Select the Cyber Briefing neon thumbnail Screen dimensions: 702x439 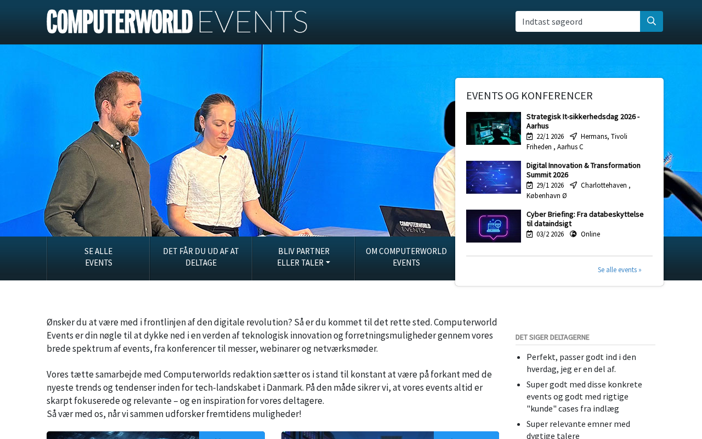tap(494, 226)
